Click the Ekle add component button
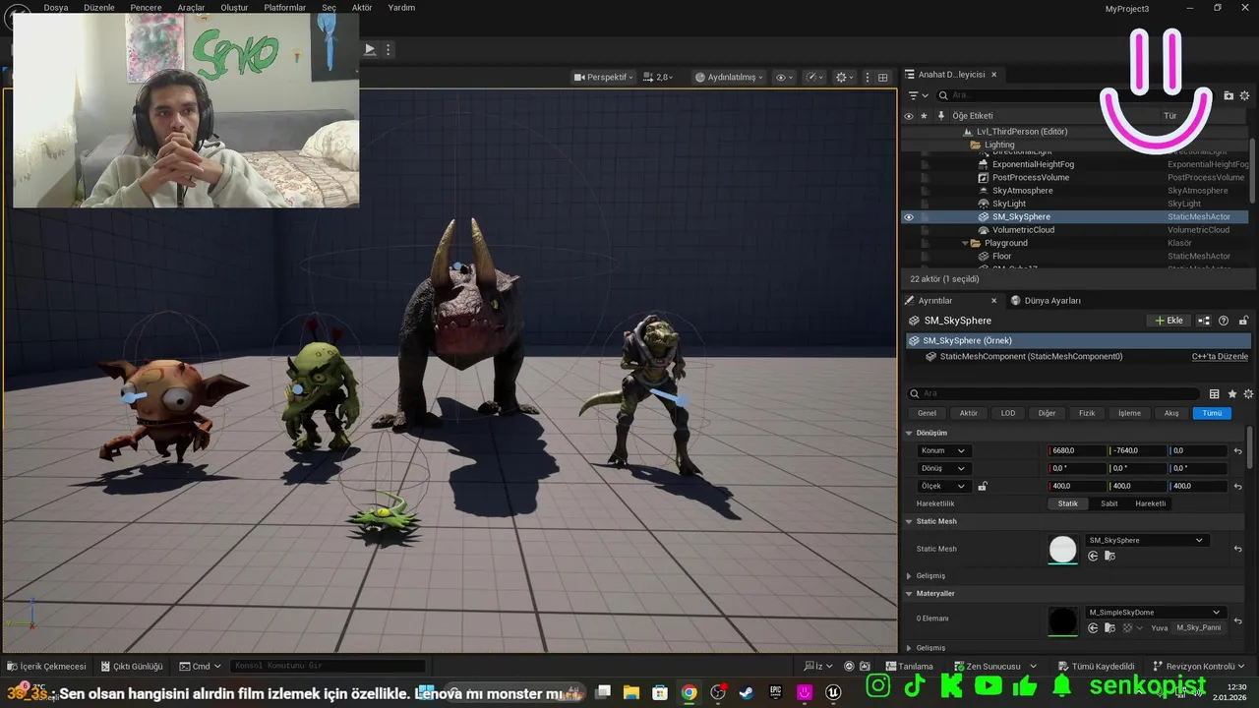The width and height of the screenshot is (1259, 708). coord(1169,321)
